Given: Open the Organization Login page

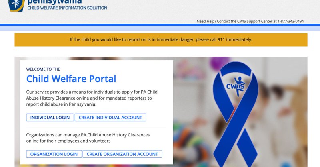Looking at the screenshot, I should click(54, 154).
